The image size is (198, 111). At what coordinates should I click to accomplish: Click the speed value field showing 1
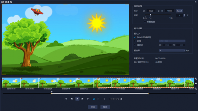179,15
